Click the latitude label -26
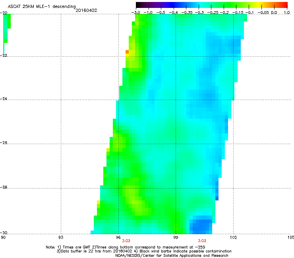The width and height of the screenshot is (294, 258). [4, 143]
